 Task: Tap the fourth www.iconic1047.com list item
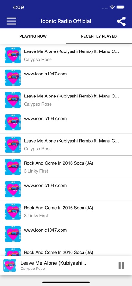coord(66,234)
